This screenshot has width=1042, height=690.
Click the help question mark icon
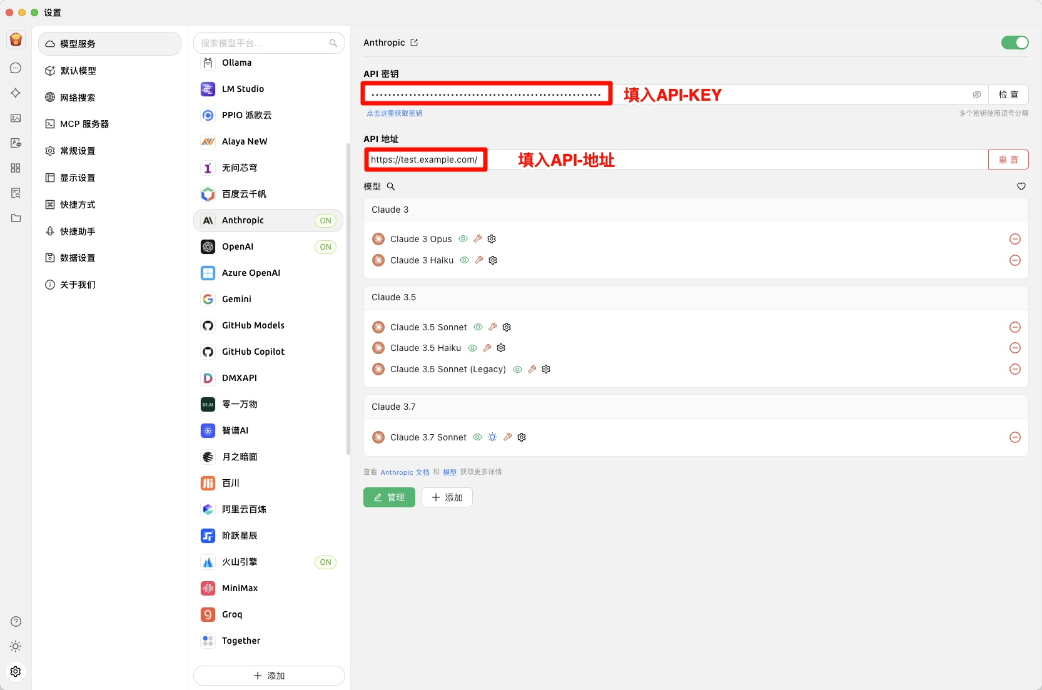point(16,621)
